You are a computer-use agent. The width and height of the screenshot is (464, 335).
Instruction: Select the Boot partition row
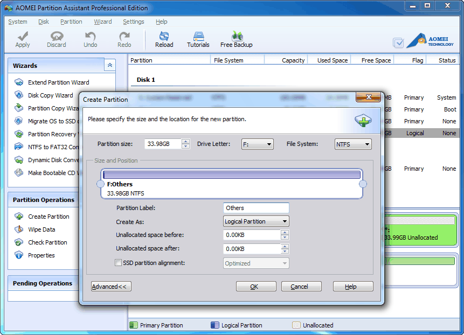click(x=421, y=109)
